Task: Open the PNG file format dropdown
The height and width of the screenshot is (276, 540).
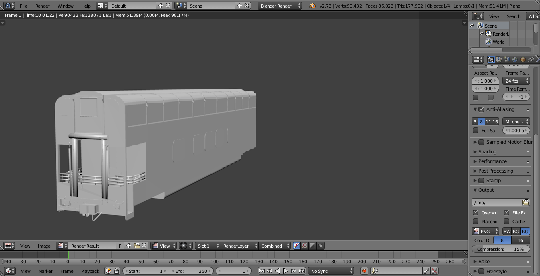Action: pyautogui.click(x=486, y=231)
